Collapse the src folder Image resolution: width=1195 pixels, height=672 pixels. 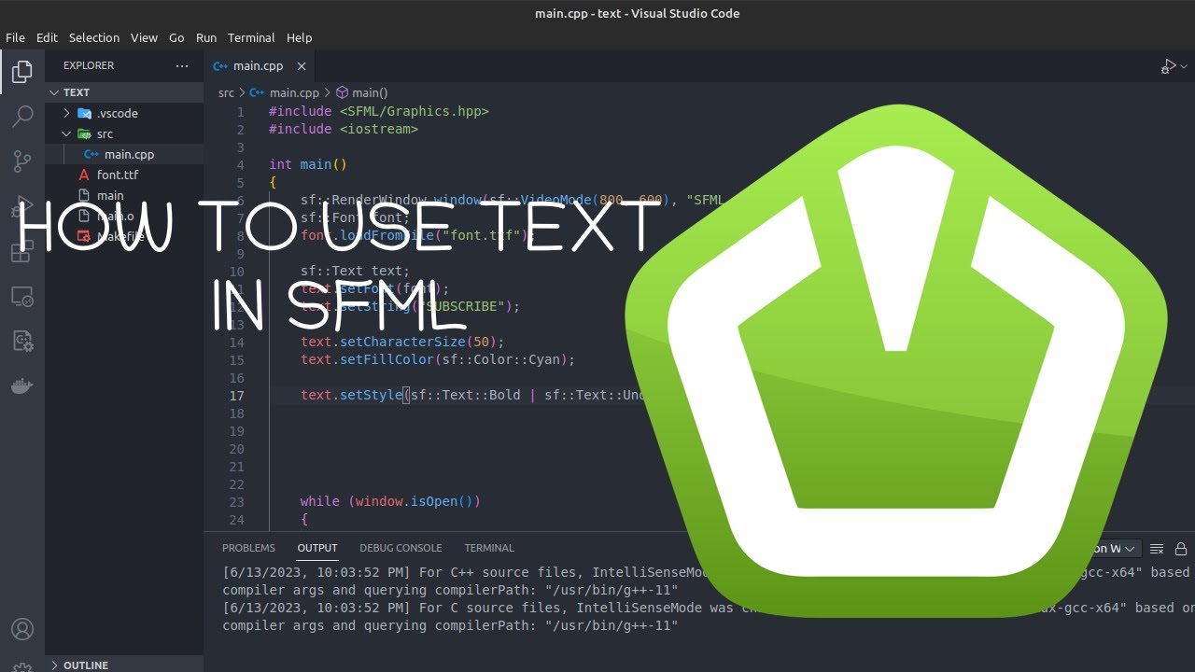tap(67, 133)
